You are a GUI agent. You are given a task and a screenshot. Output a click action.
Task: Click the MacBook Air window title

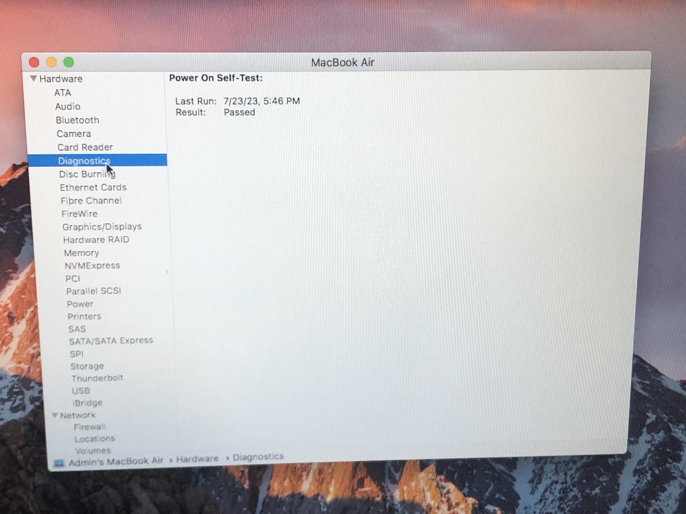tap(343, 62)
